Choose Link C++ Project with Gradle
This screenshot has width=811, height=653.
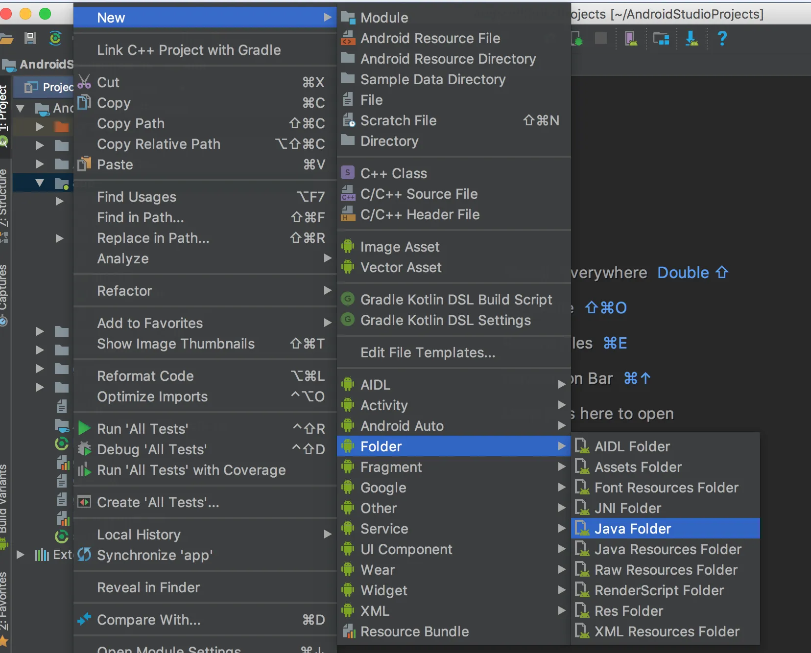click(x=205, y=50)
